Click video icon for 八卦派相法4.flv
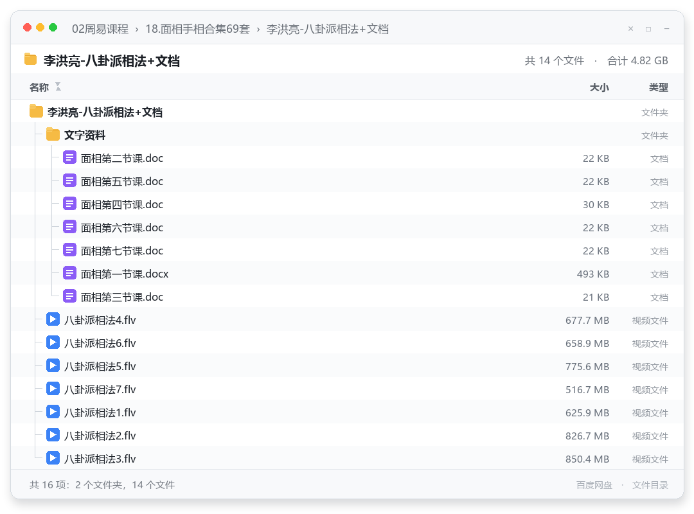Viewport: 694px width, 514px height. click(x=53, y=319)
